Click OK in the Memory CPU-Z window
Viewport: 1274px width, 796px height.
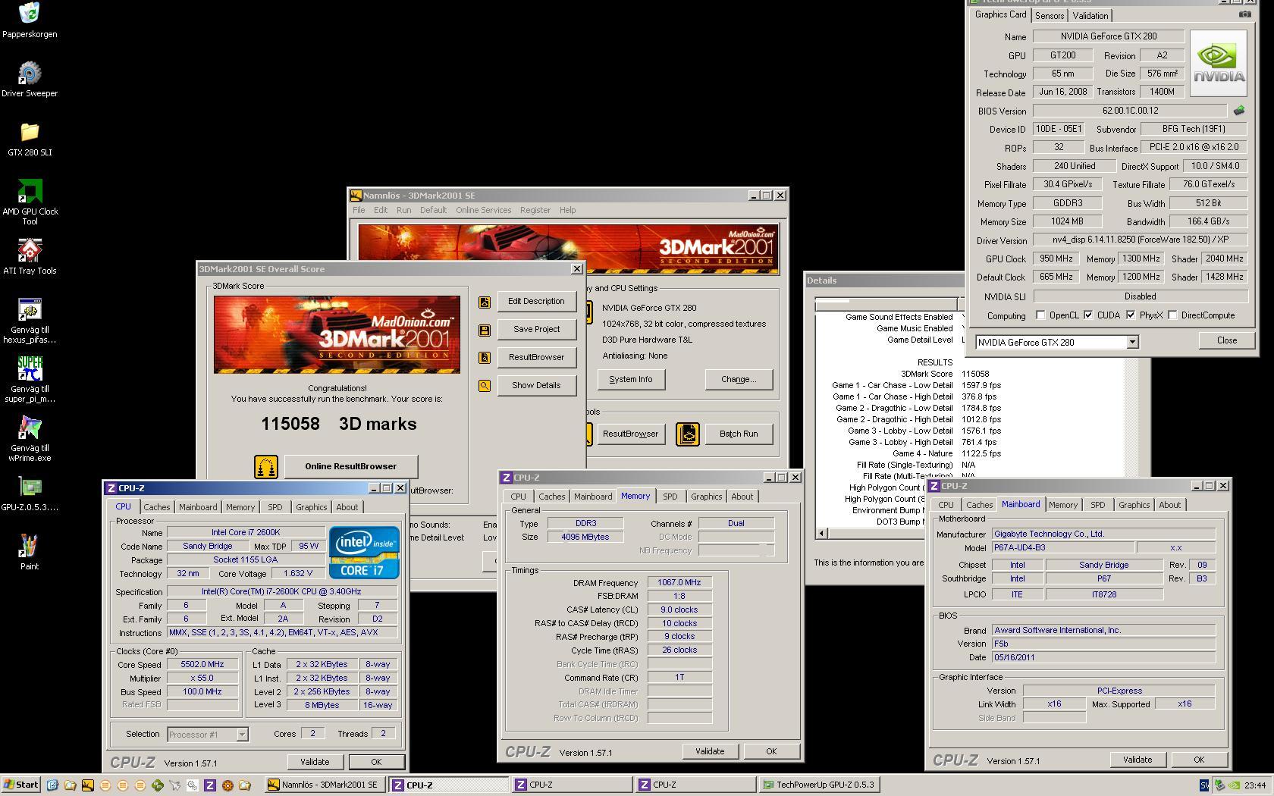[771, 751]
